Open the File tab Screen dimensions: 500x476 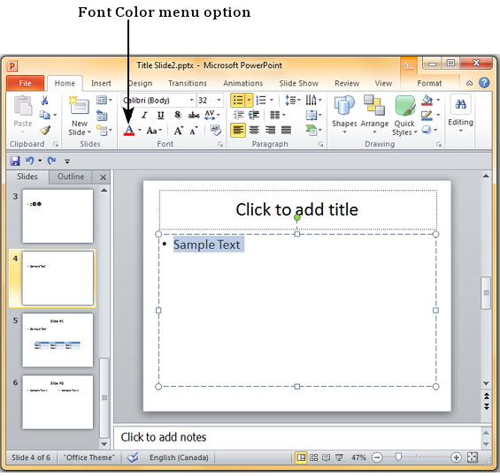click(25, 83)
